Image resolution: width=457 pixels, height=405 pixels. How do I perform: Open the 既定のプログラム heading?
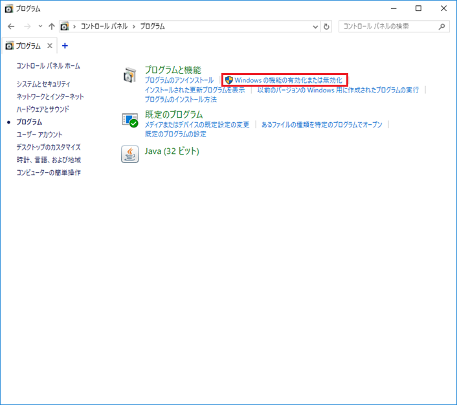pyautogui.click(x=174, y=115)
